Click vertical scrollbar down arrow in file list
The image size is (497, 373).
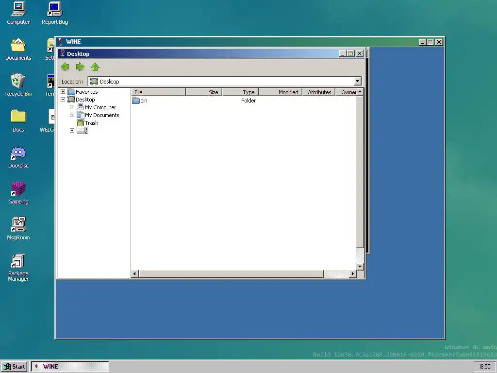point(360,267)
